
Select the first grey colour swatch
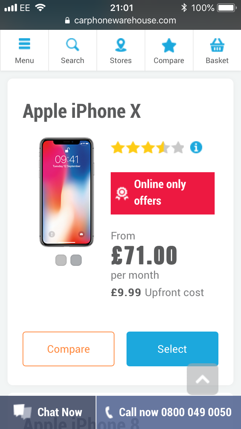[x=61, y=260]
